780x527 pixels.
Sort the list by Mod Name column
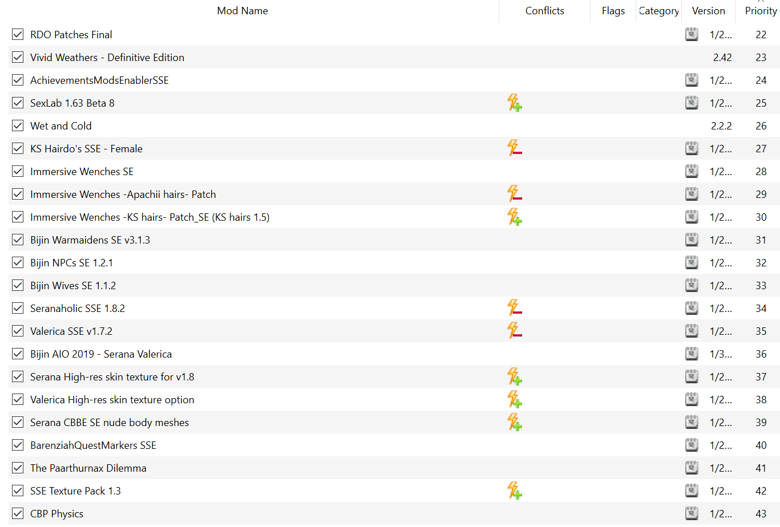tap(243, 11)
